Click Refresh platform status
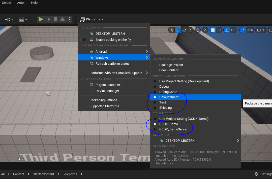The height and width of the screenshot is (179, 272). pos(114,64)
